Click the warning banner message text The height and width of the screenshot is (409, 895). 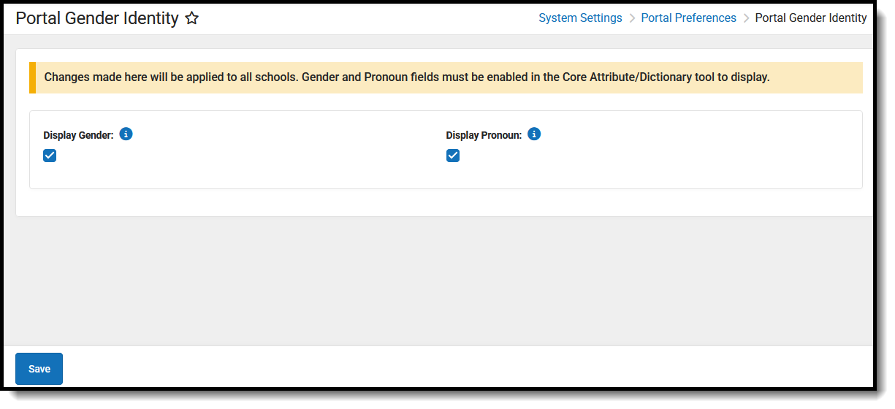pos(292,77)
